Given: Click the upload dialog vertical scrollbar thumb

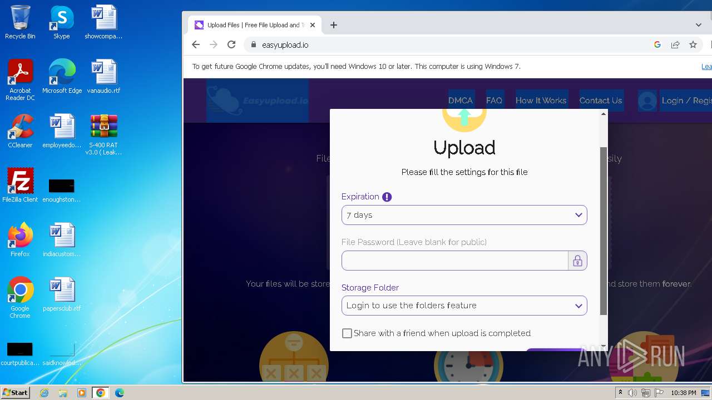Looking at the screenshot, I should 603,231.
